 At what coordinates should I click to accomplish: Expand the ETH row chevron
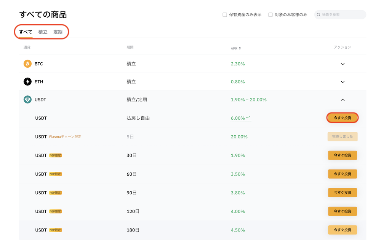click(343, 82)
